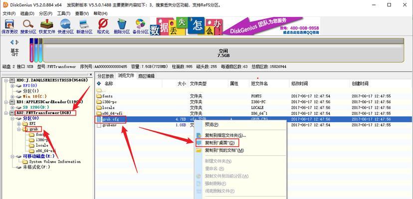Click the x86_64-efi folder icon in file list
Screen dimensions: 413x199
99,113
